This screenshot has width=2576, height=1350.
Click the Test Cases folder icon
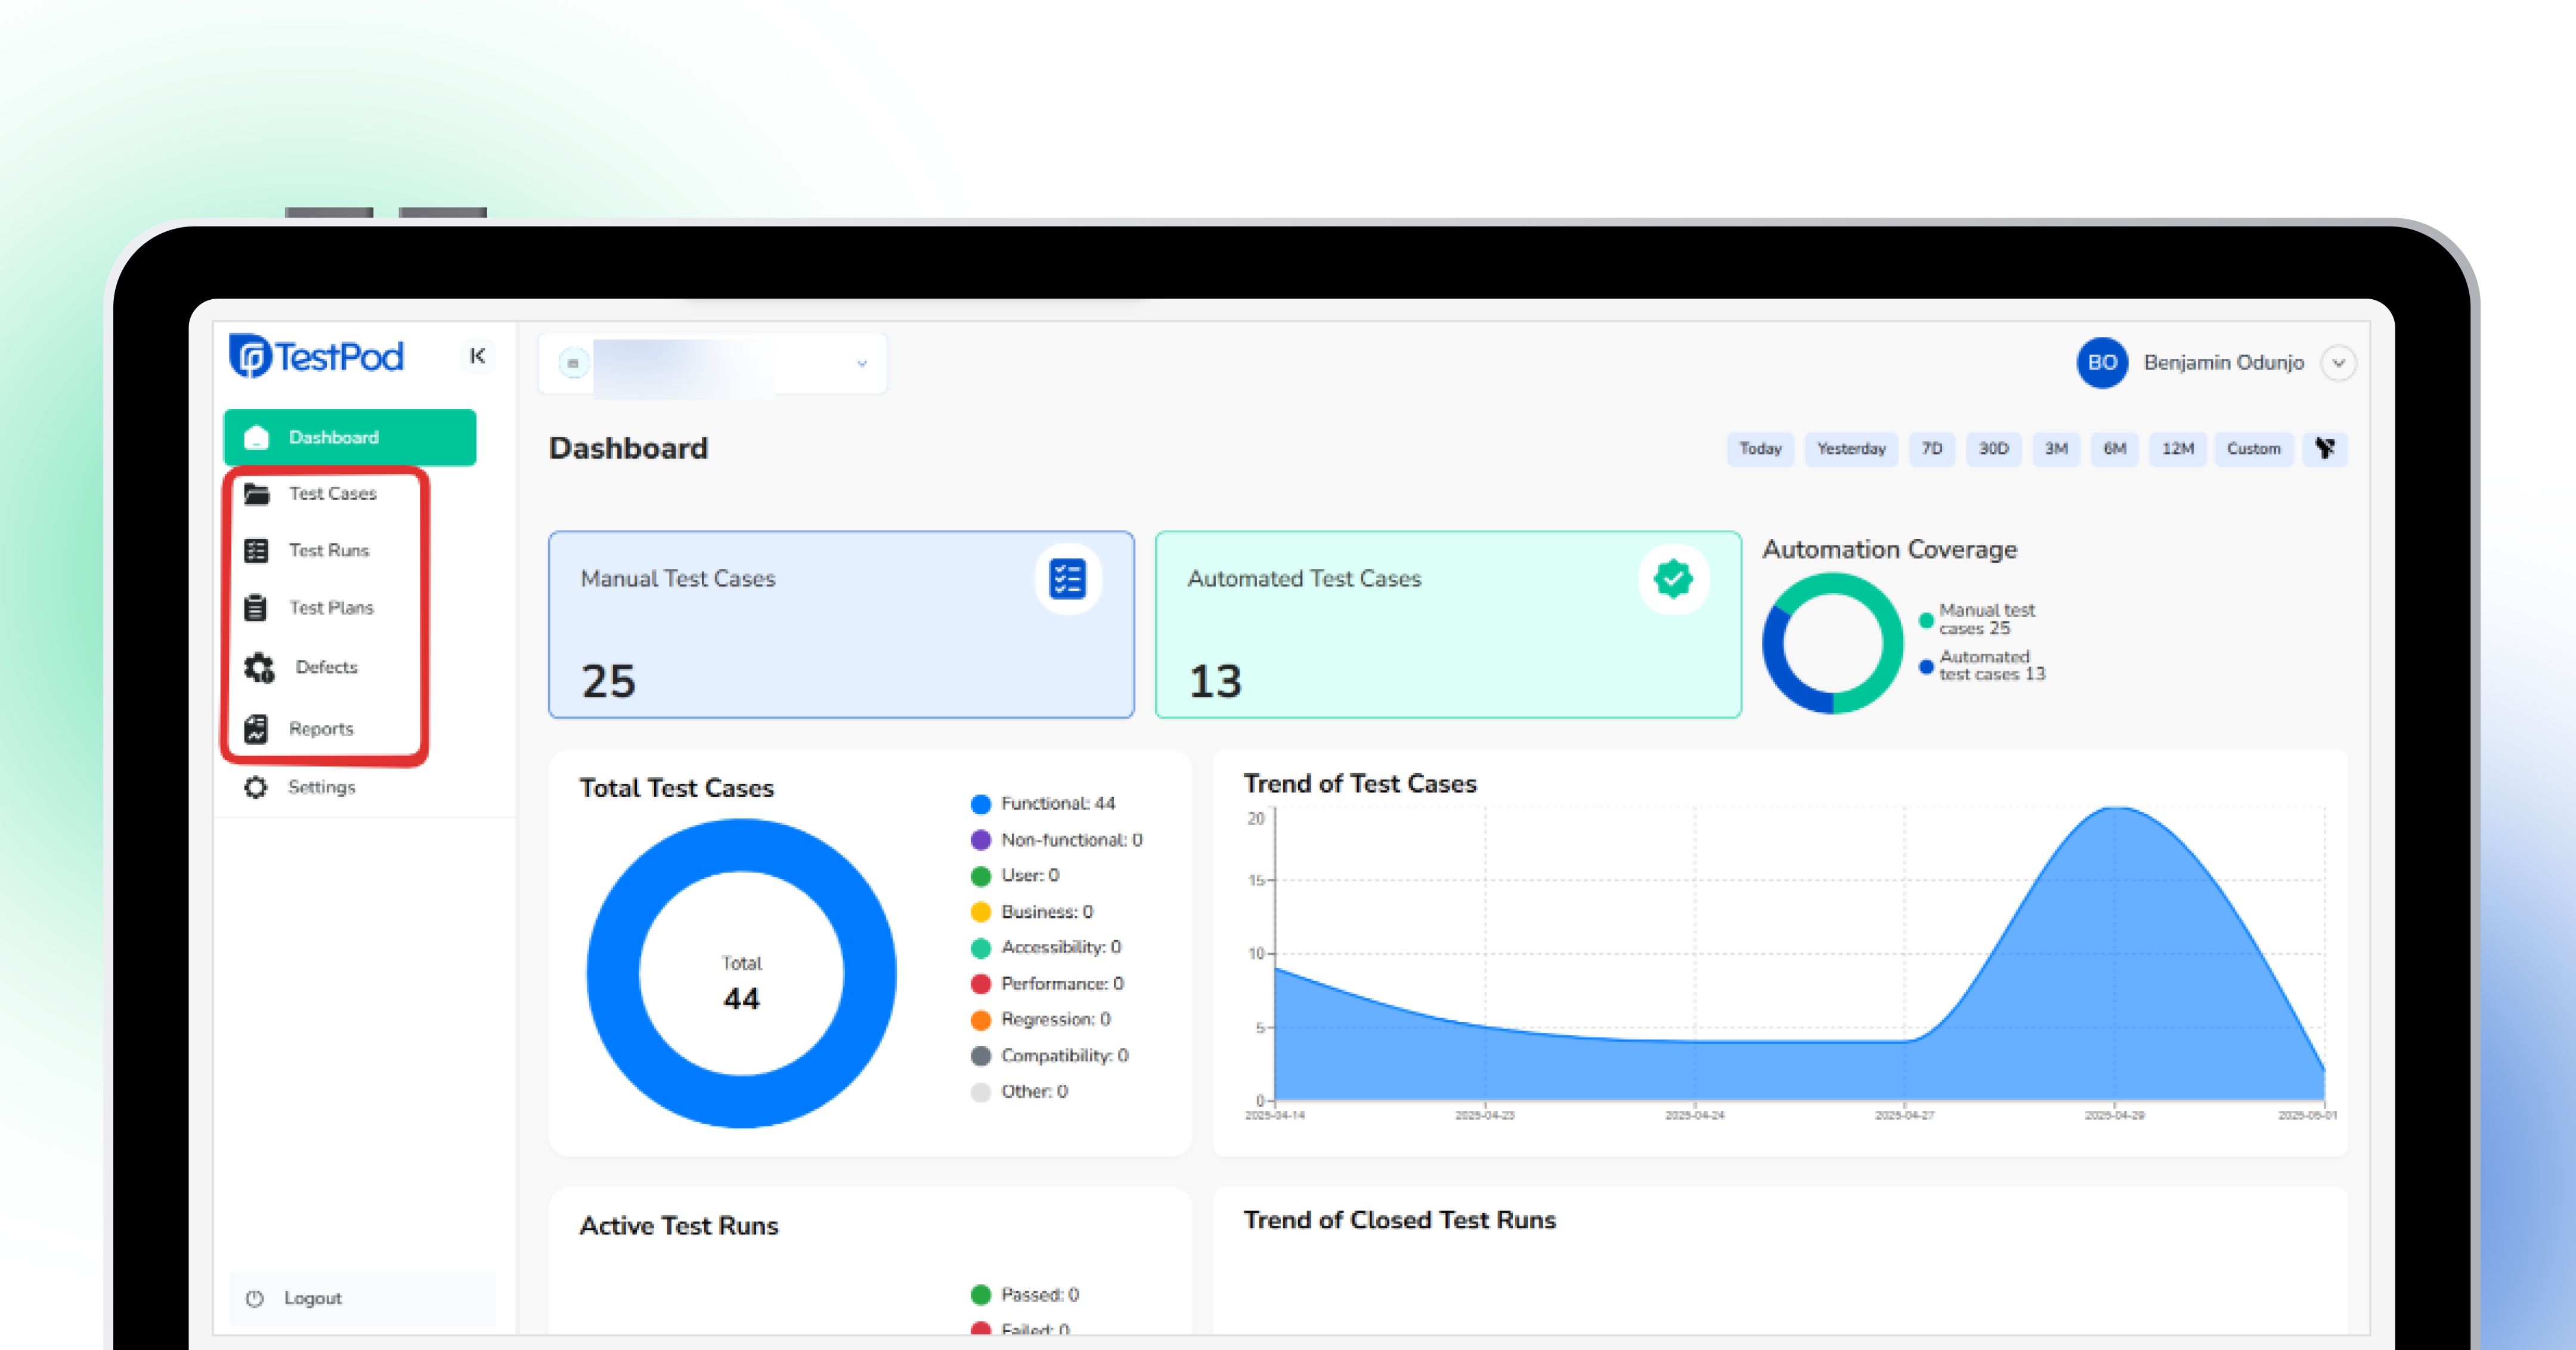click(x=257, y=494)
